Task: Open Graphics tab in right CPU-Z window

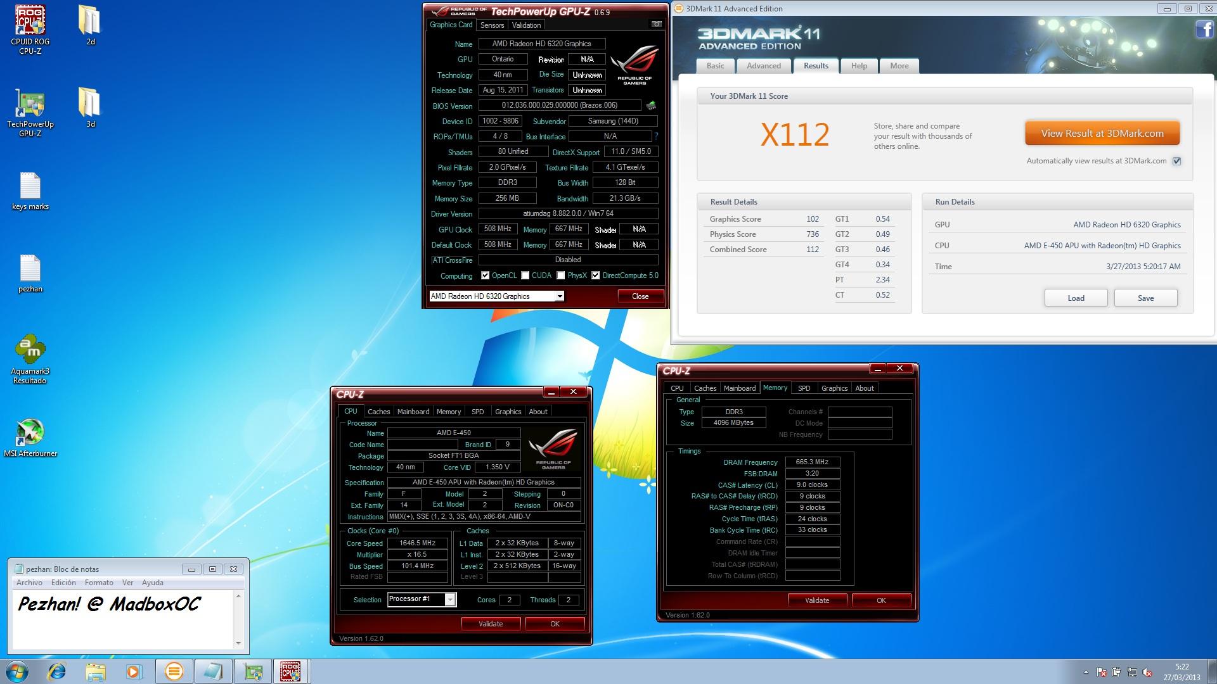Action: pos(834,388)
